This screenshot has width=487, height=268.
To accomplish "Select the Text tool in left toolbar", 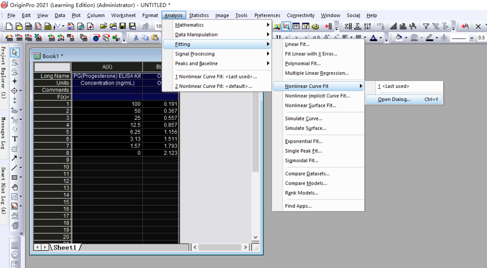I will [x=15, y=139].
